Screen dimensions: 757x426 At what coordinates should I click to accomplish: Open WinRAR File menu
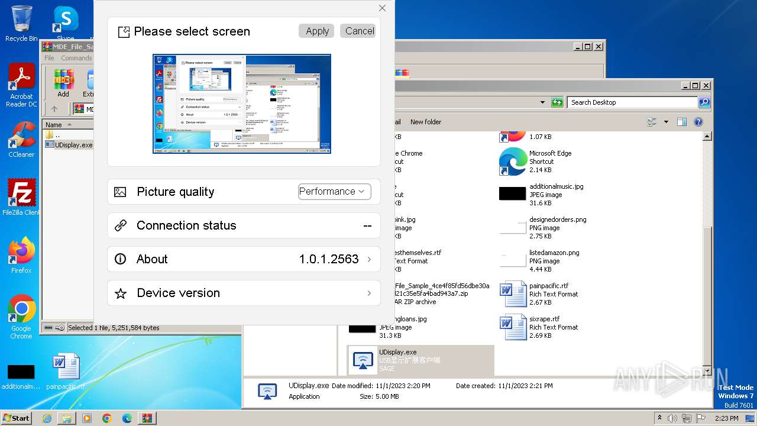point(49,58)
